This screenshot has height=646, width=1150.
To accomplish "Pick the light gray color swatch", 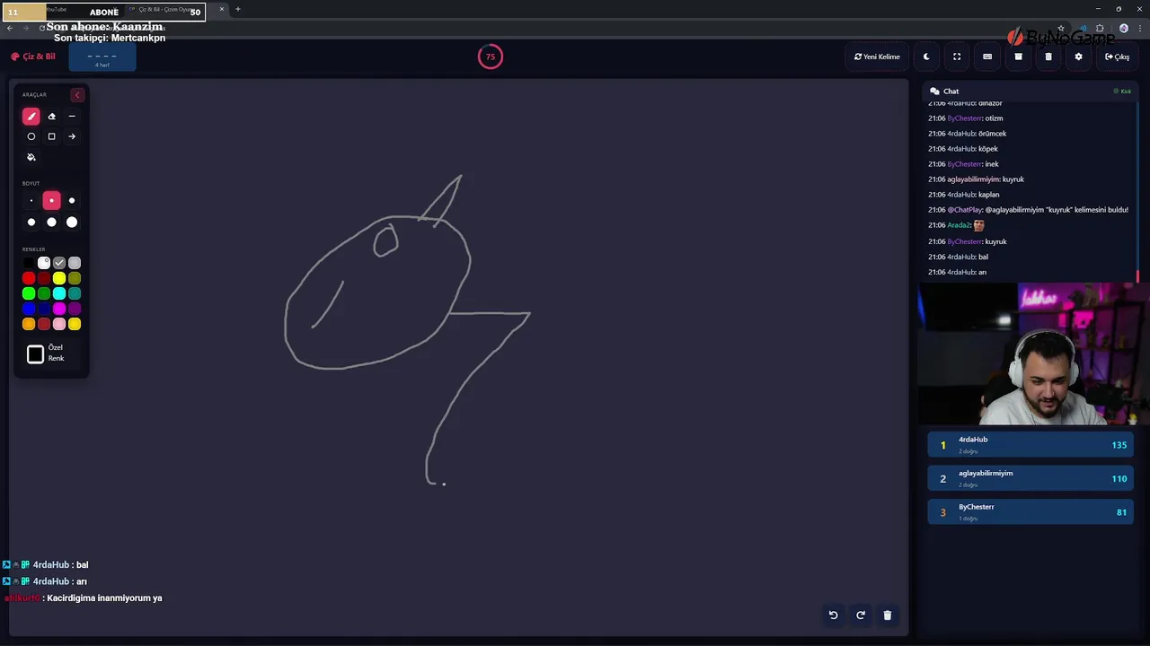I will pyautogui.click(x=75, y=263).
